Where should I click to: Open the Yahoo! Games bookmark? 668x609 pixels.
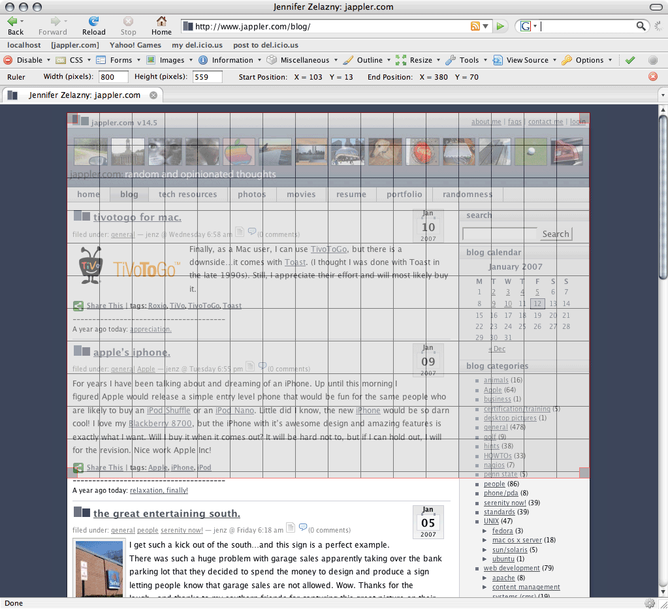click(135, 45)
